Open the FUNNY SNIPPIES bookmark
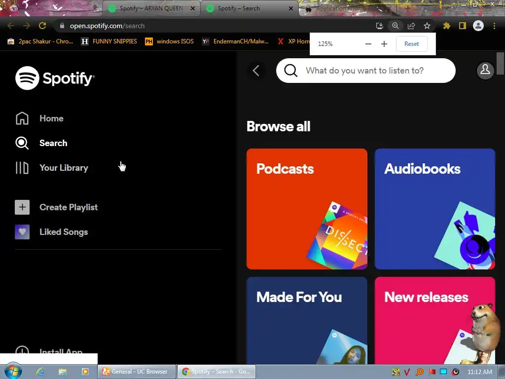The height and width of the screenshot is (379, 505). (x=109, y=41)
